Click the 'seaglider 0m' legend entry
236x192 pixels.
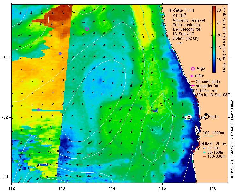pos(207,86)
